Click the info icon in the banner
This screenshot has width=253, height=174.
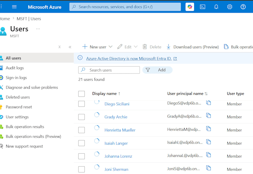pyautogui.click(x=80, y=58)
